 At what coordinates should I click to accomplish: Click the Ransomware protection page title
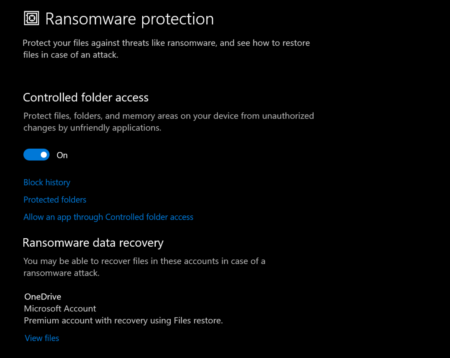(x=130, y=18)
